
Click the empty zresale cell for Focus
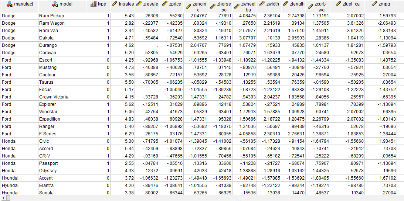point(147,90)
